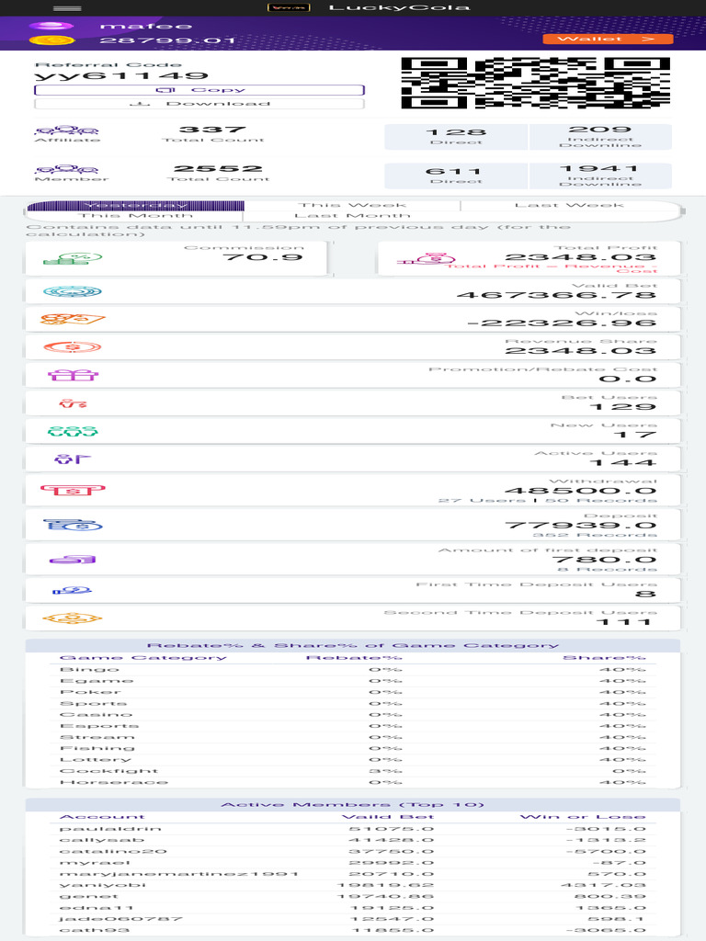Switch to This Week tab

coord(352,205)
